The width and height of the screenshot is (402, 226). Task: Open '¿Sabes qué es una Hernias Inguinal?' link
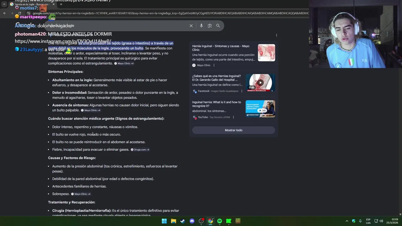(x=217, y=78)
